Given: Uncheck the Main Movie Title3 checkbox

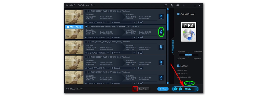Looking at the screenshot, I should pyautogui.click(x=86, y=27).
